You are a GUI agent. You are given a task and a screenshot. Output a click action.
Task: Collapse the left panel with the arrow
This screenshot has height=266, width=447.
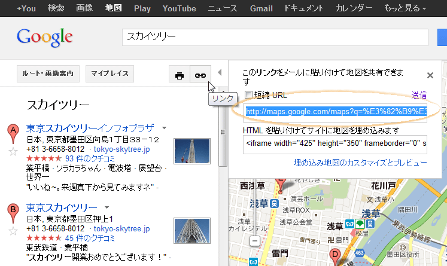point(220,72)
